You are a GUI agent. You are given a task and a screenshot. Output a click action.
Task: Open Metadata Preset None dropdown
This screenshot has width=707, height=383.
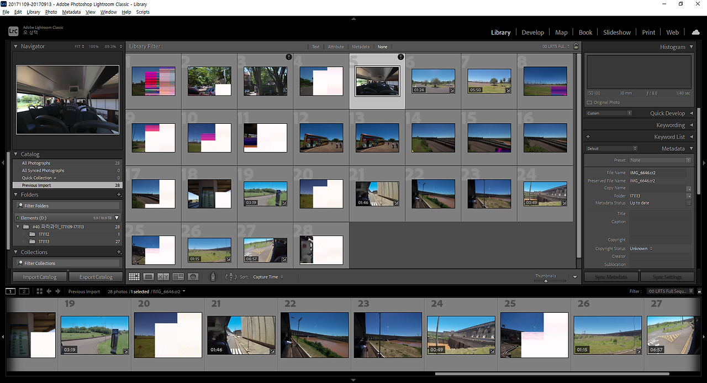tap(660, 160)
